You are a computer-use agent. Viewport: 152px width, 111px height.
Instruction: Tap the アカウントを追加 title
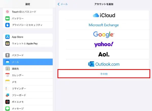[x=104, y=4]
